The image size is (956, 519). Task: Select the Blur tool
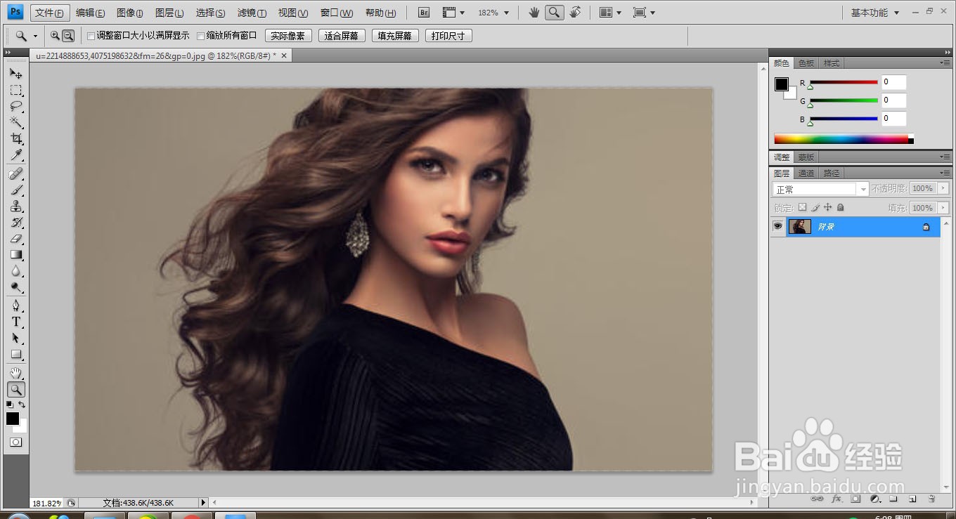click(15, 271)
